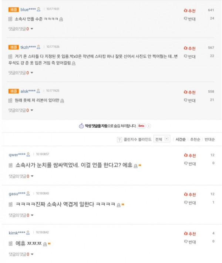Upvote the alsk**** comment with 추천
The image size is (222, 263).
(190, 92)
